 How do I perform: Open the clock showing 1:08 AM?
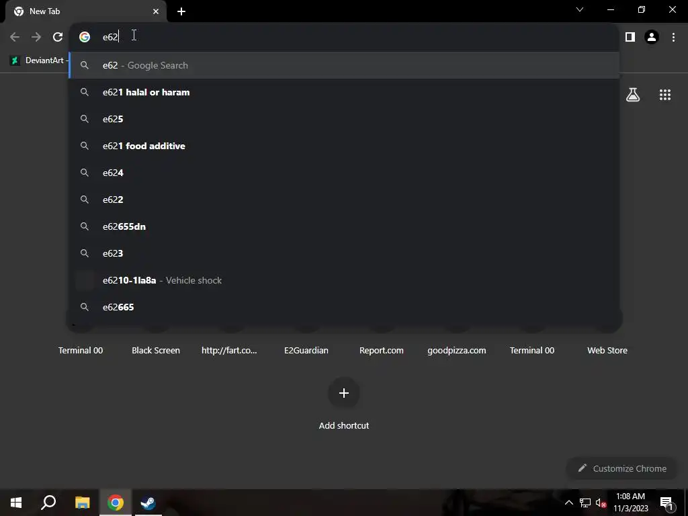(x=630, y=503)
